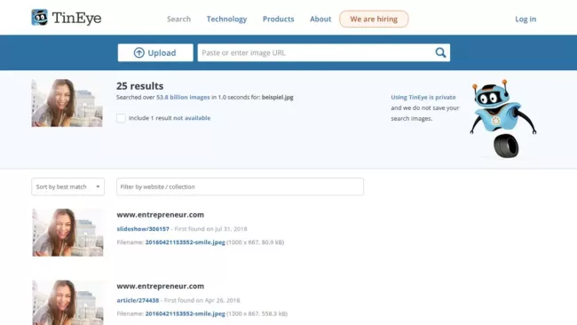Image resolution: width=577 pixels, height=325 pixels.
Task: Open the Technology menu item
Action: pyautogui.click(x=226, y=20)
